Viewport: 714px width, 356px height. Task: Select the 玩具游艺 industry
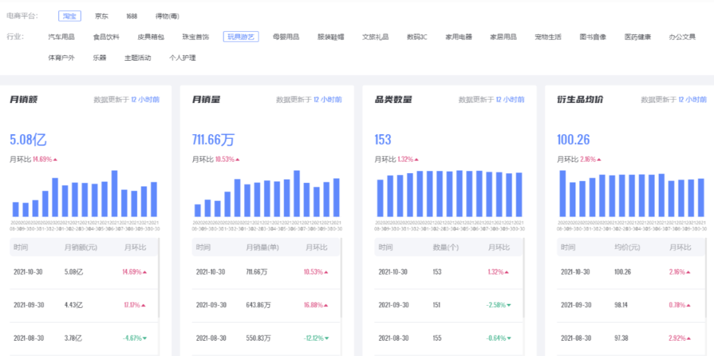click(241, 37)
